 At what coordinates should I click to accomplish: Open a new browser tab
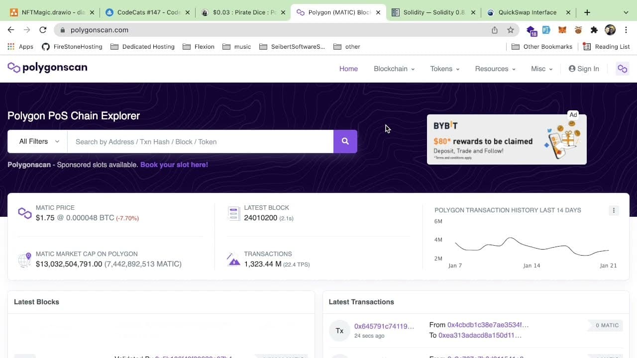pyautogui.click(x=587, y=12)
